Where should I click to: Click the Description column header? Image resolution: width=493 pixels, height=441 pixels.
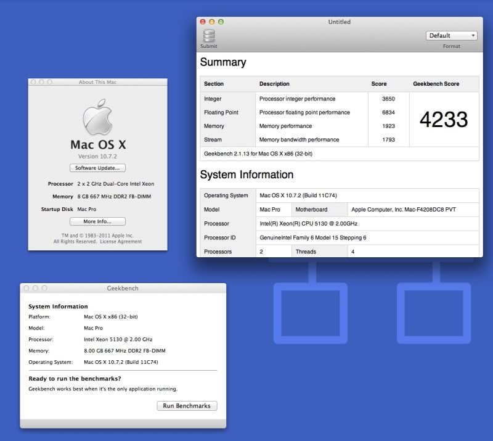click(274, 84)
